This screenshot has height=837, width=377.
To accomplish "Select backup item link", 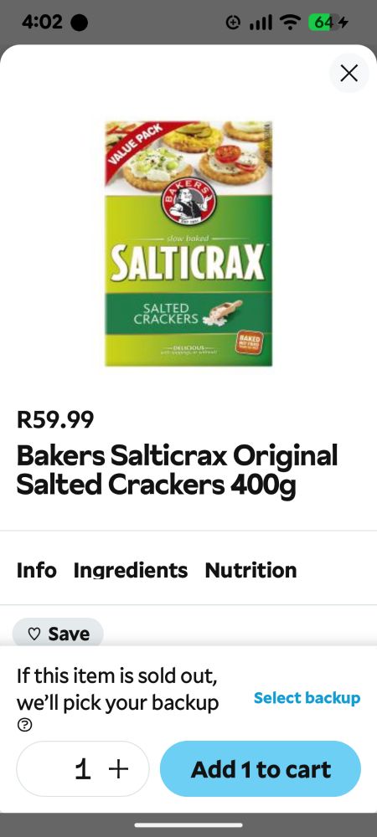I will click(307, 698).
